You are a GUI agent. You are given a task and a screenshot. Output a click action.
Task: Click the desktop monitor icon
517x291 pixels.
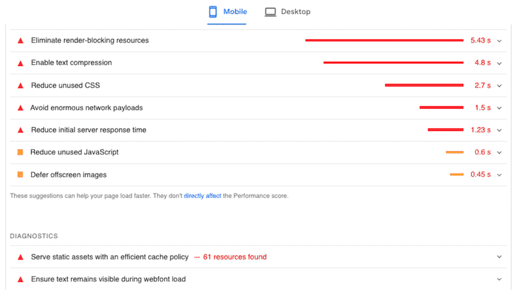[x=271, y=12]
